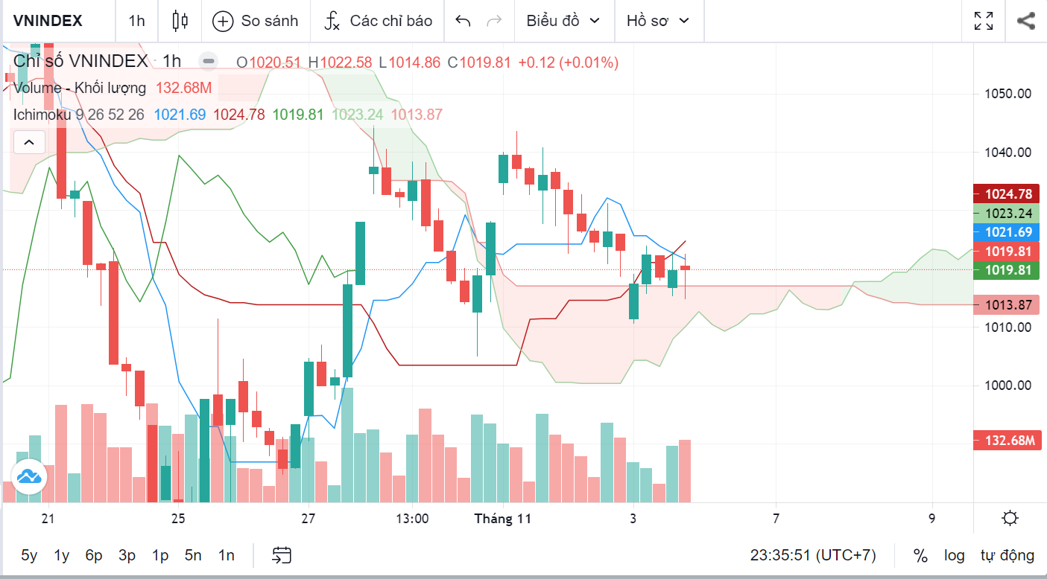The image size is (1047, 579).
Task: Open the Hồ sơ dropdown
Action: coord(658,21)
